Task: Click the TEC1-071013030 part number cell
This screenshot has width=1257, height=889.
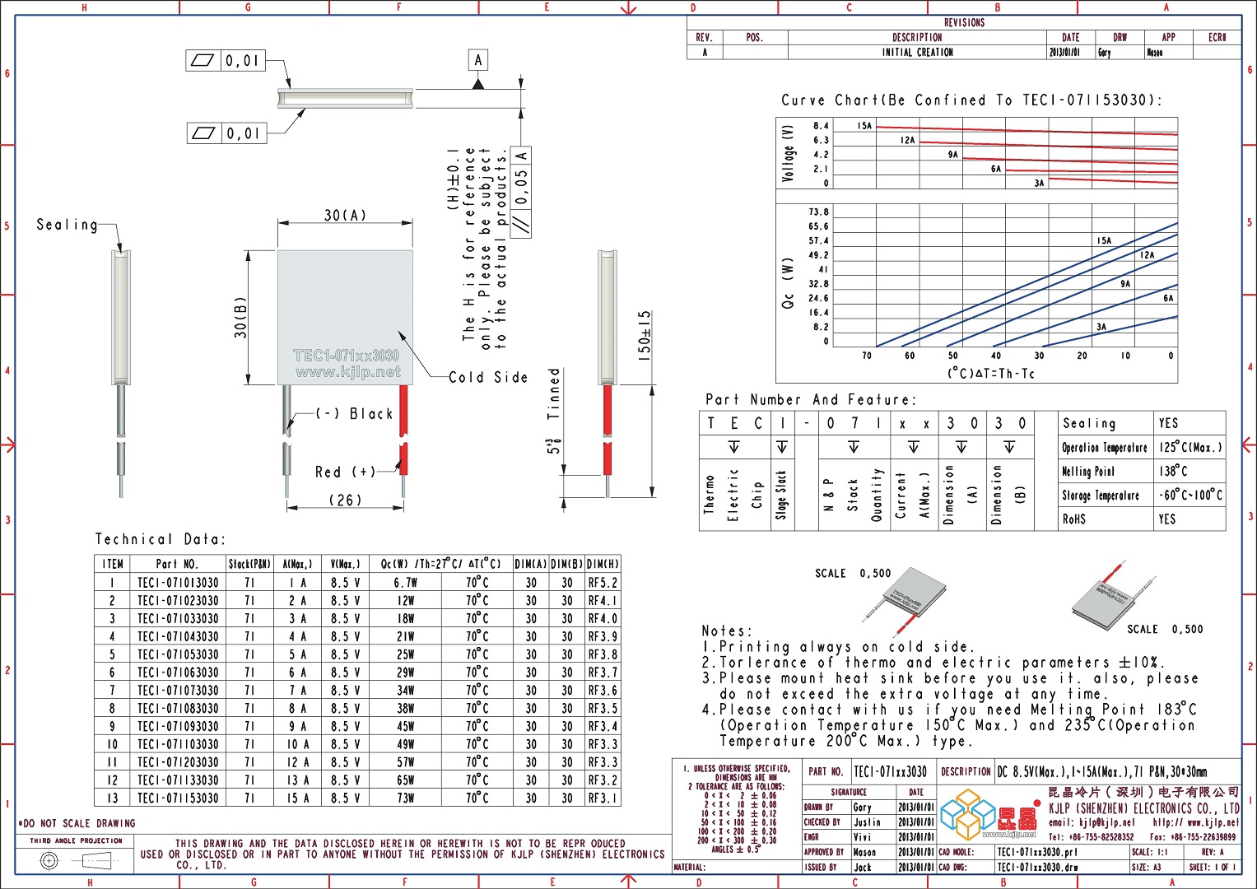Action: pyautogui.click(x=178, y=583)
